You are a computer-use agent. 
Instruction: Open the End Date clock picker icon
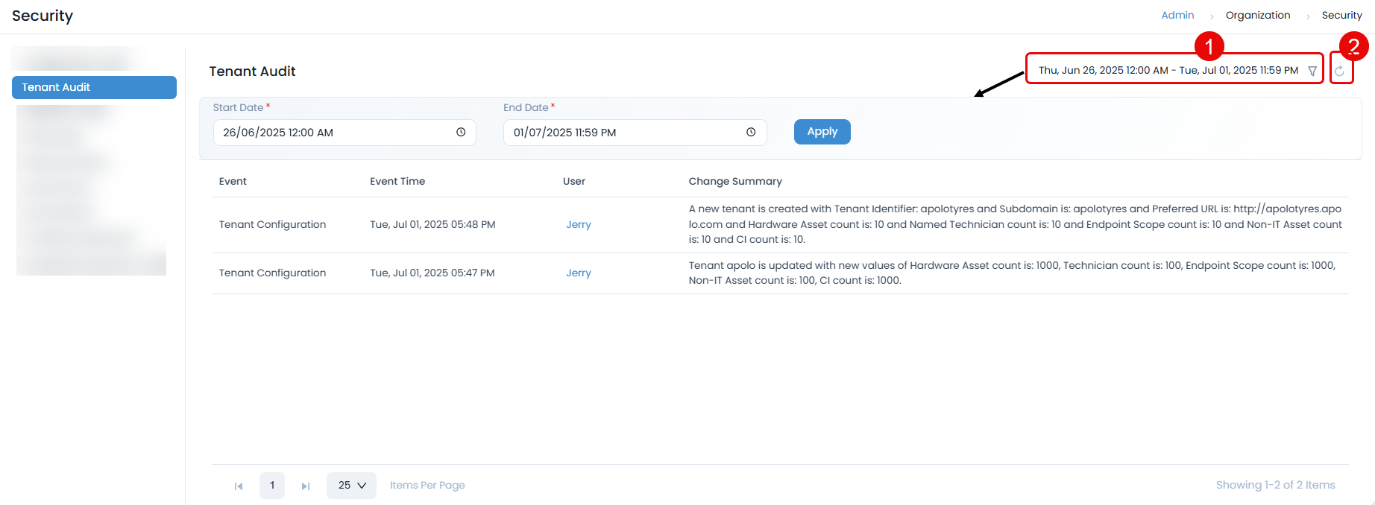coord(751,132)
